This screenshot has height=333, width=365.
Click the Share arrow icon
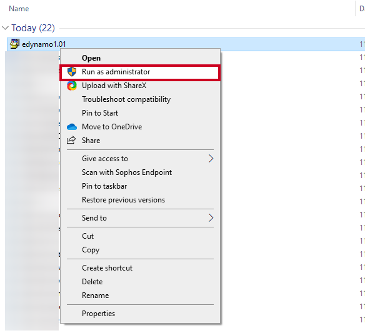point(71,140)
